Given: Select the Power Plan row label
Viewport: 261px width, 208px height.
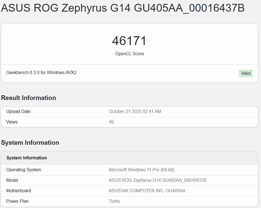Looking at the screenshot, I should (x=17, y=201).
